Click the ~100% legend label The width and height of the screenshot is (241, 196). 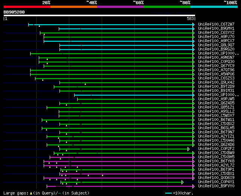[230, 3]
